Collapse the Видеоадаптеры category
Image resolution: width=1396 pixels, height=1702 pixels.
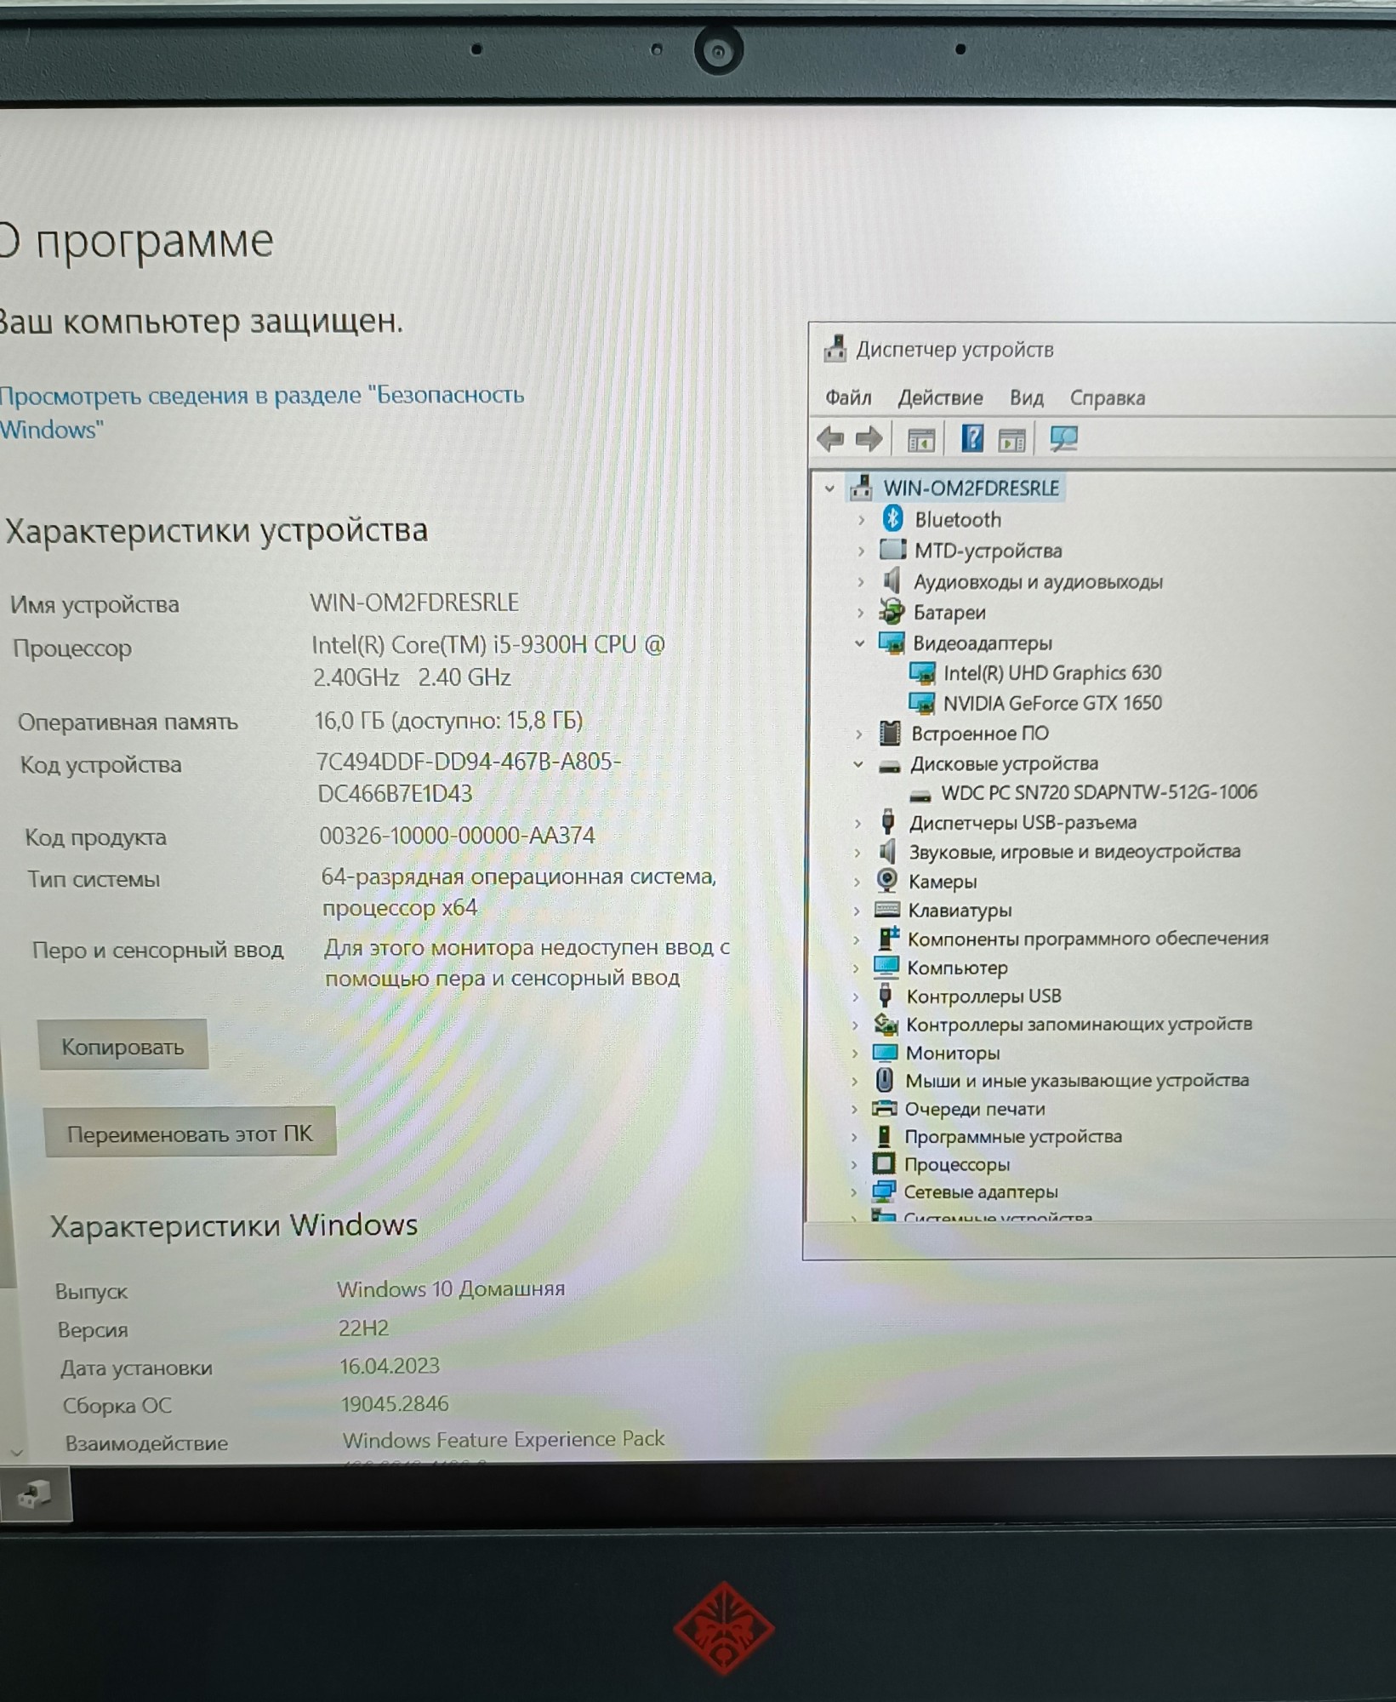859,643
